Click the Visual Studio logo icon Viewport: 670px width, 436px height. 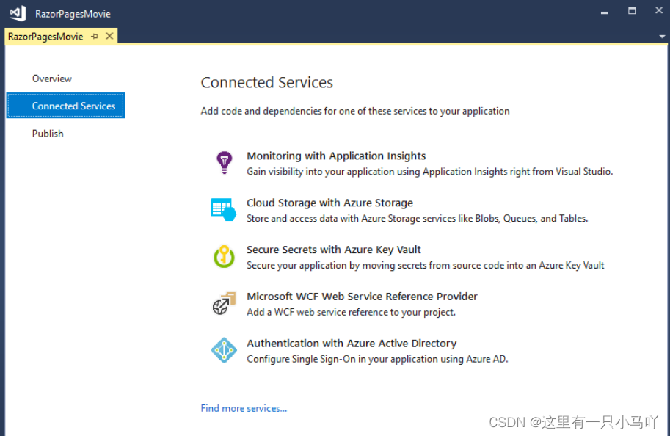[x=18, y=13]
